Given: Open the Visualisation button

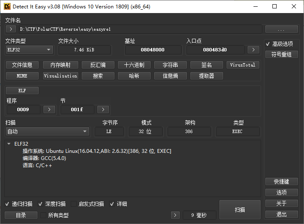Looking at the screenshot, I should point(61,76).
